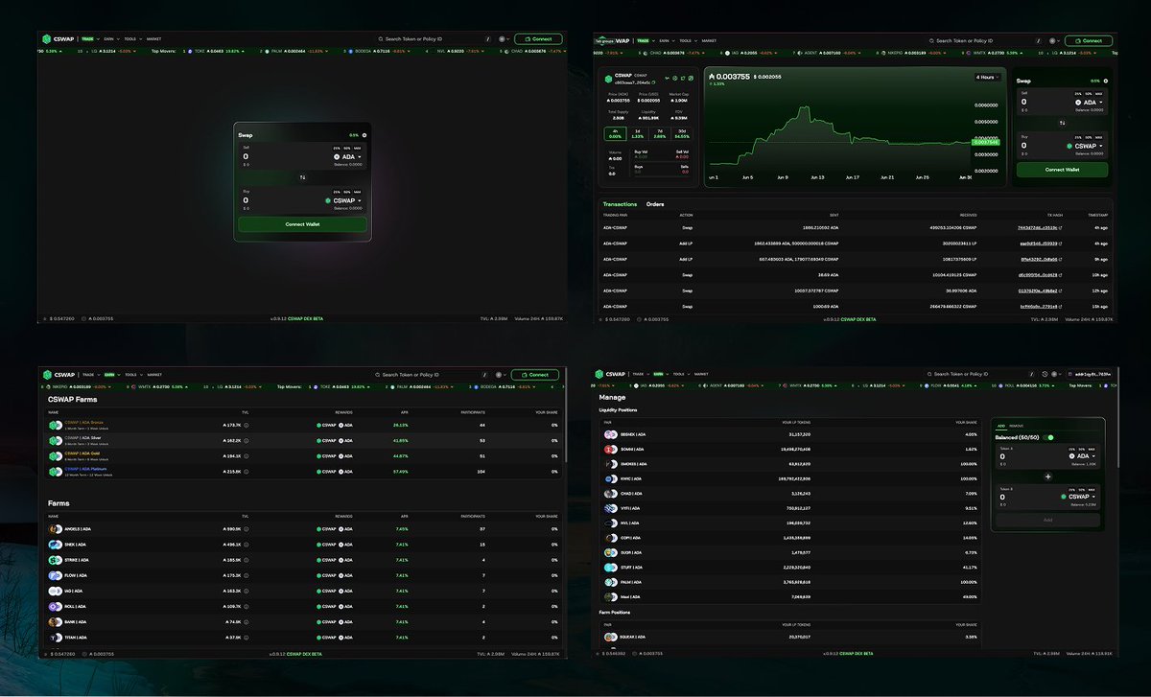Open the TRADE menu on swap-only page
Image resolution: width=1151 pixels, height=697 pixels.
[x=89, y=39]
